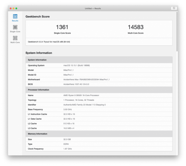Click the 'L1 Instruction Cache' row label
The width and height of the screenshot is (186, 166).
click(x=38, y=114)
